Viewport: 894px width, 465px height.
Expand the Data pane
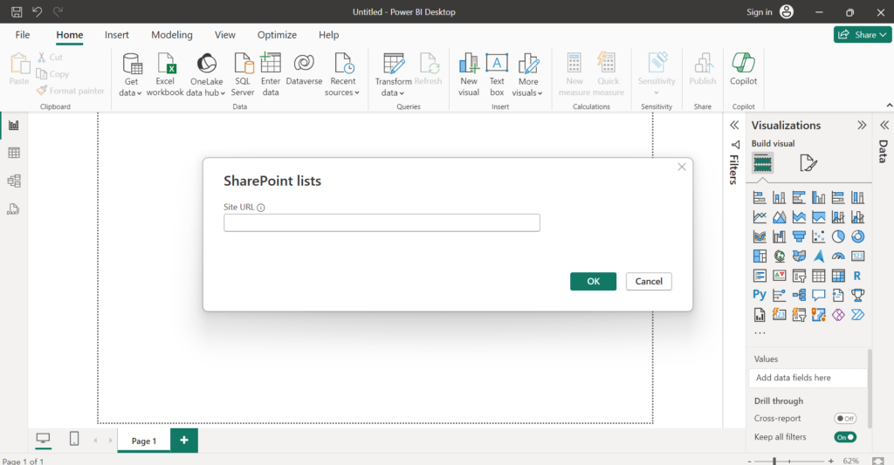click(884, 126)
